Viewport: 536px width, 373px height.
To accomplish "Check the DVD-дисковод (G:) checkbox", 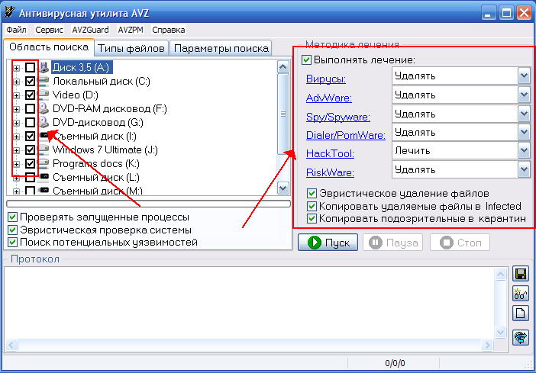I will (x=30, y=122).
